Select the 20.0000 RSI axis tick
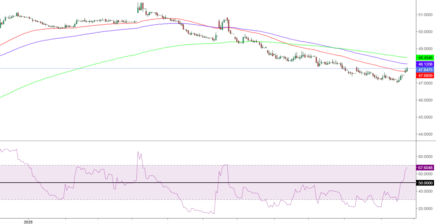 pos(425,209)
